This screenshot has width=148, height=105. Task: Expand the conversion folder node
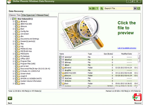(x=14, y=34)
